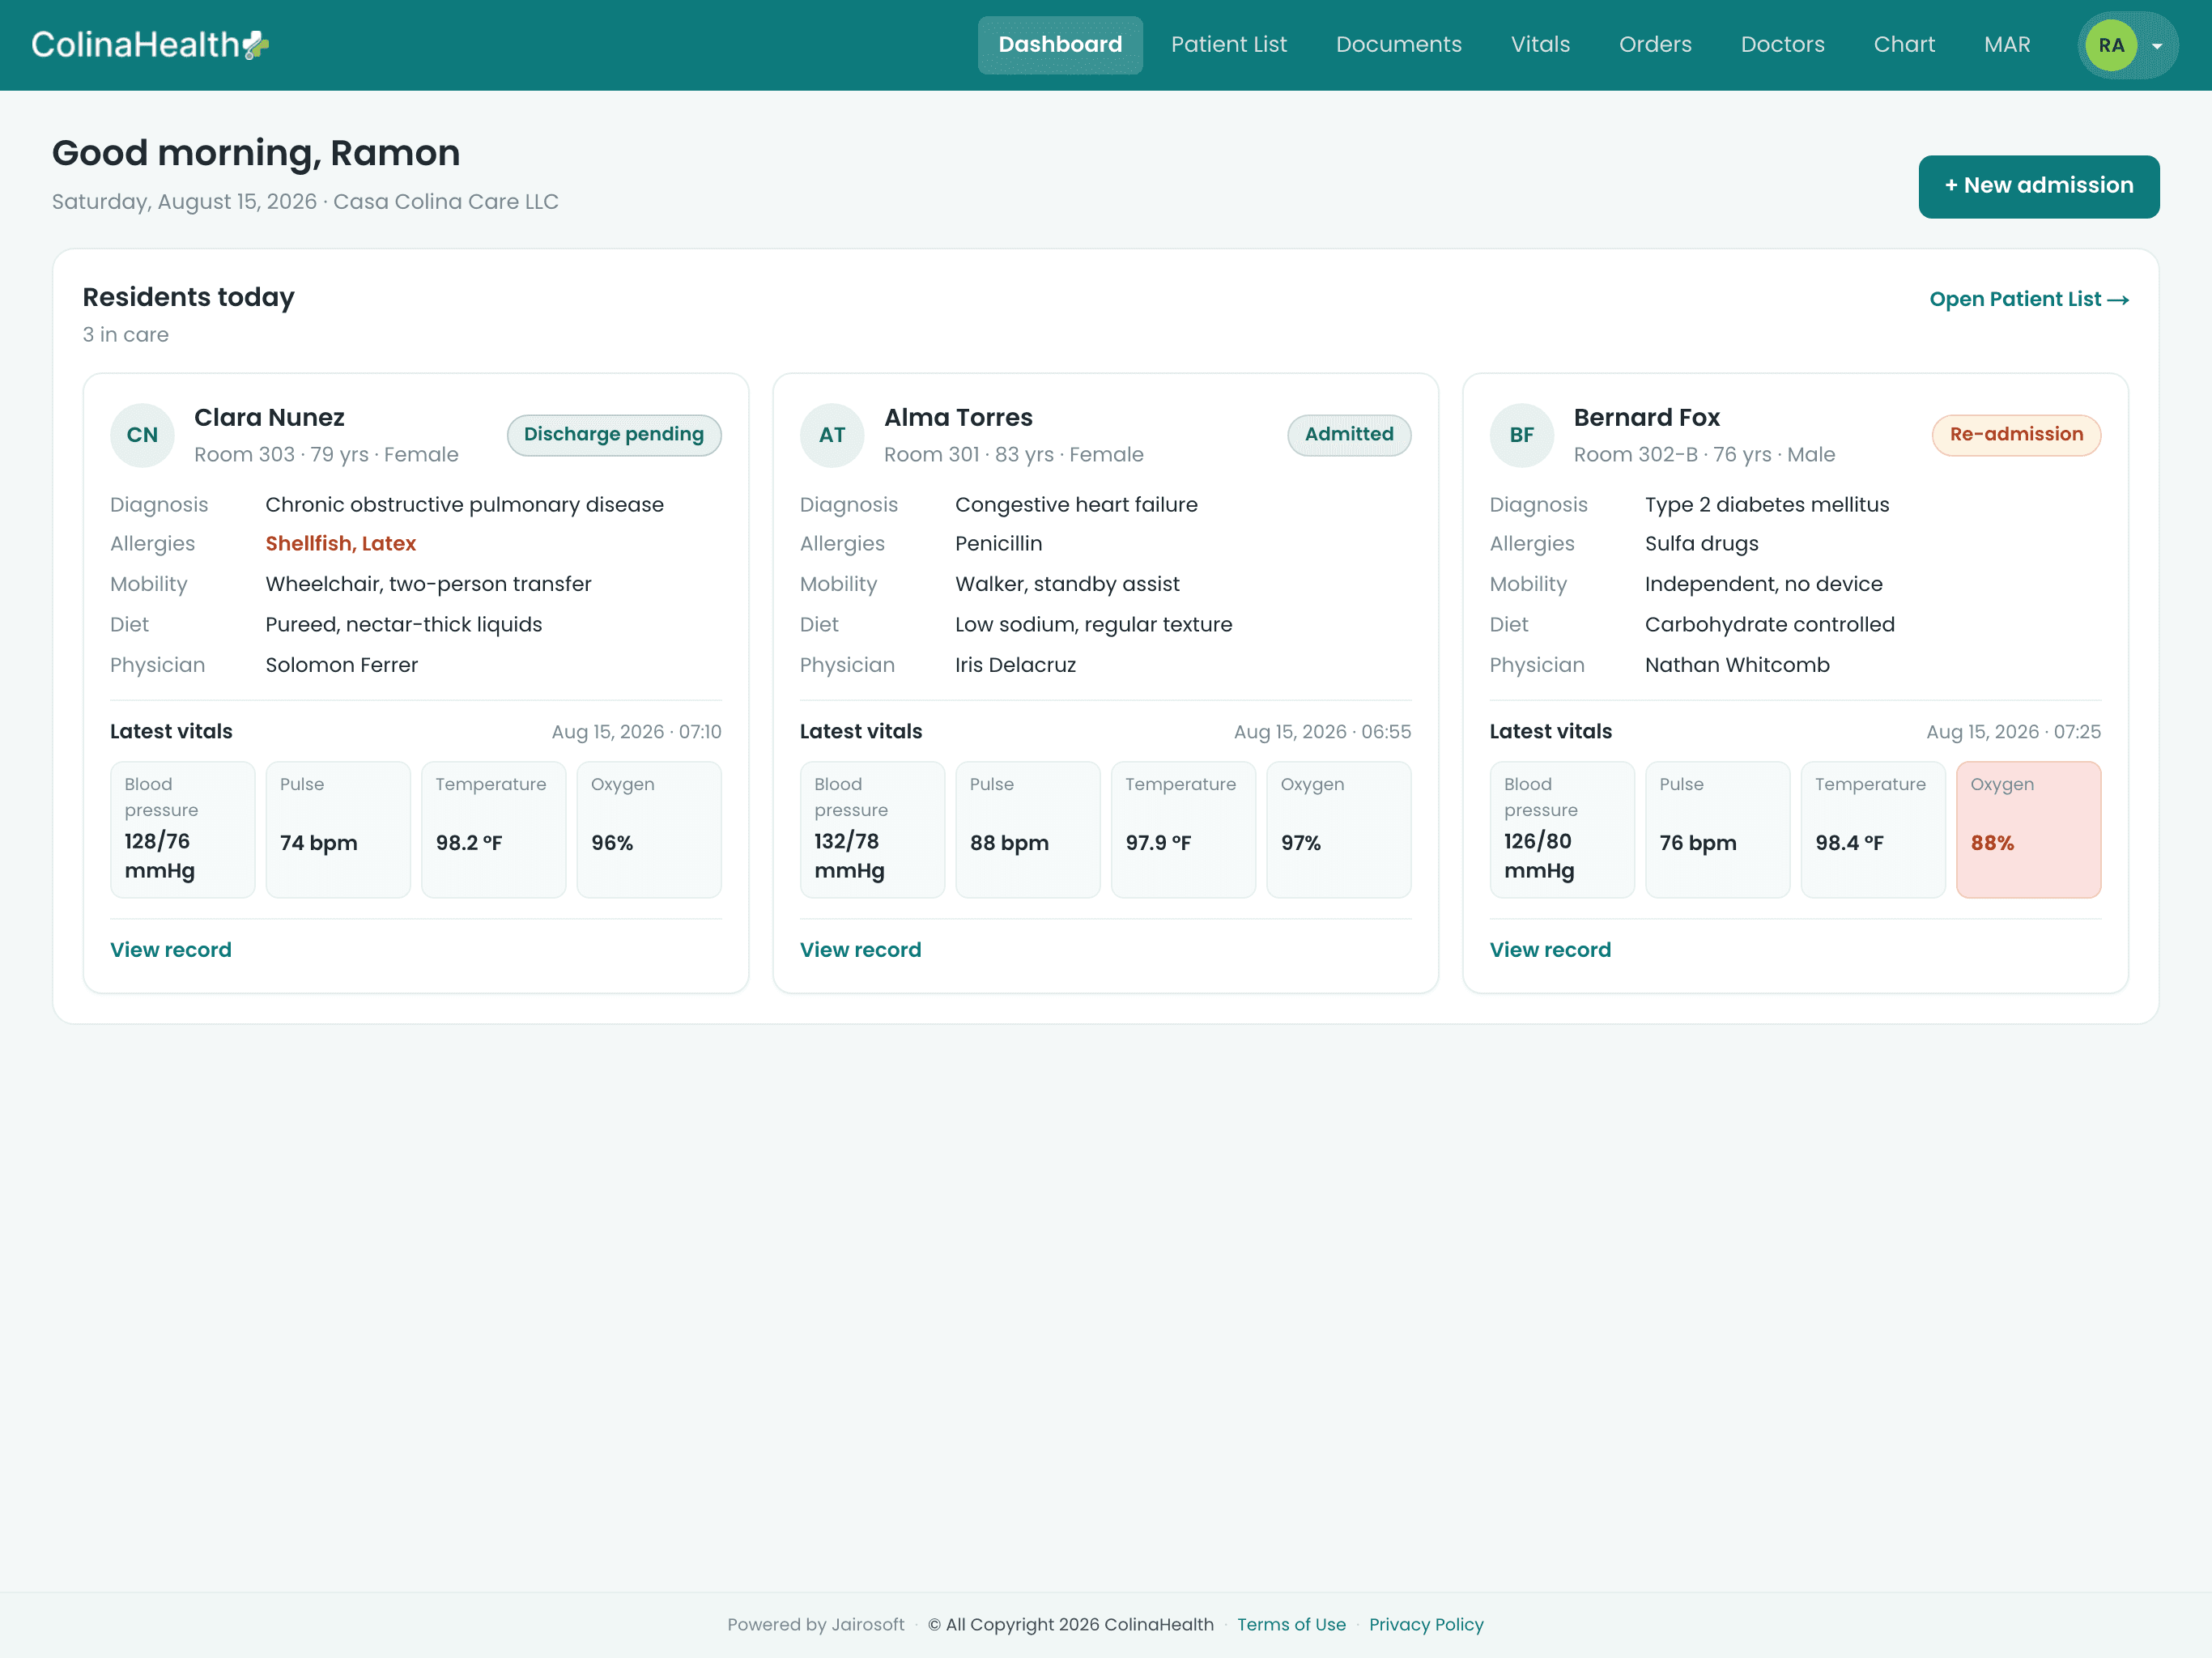Go to the Dashboard tab

click(x=1060, y=45)
